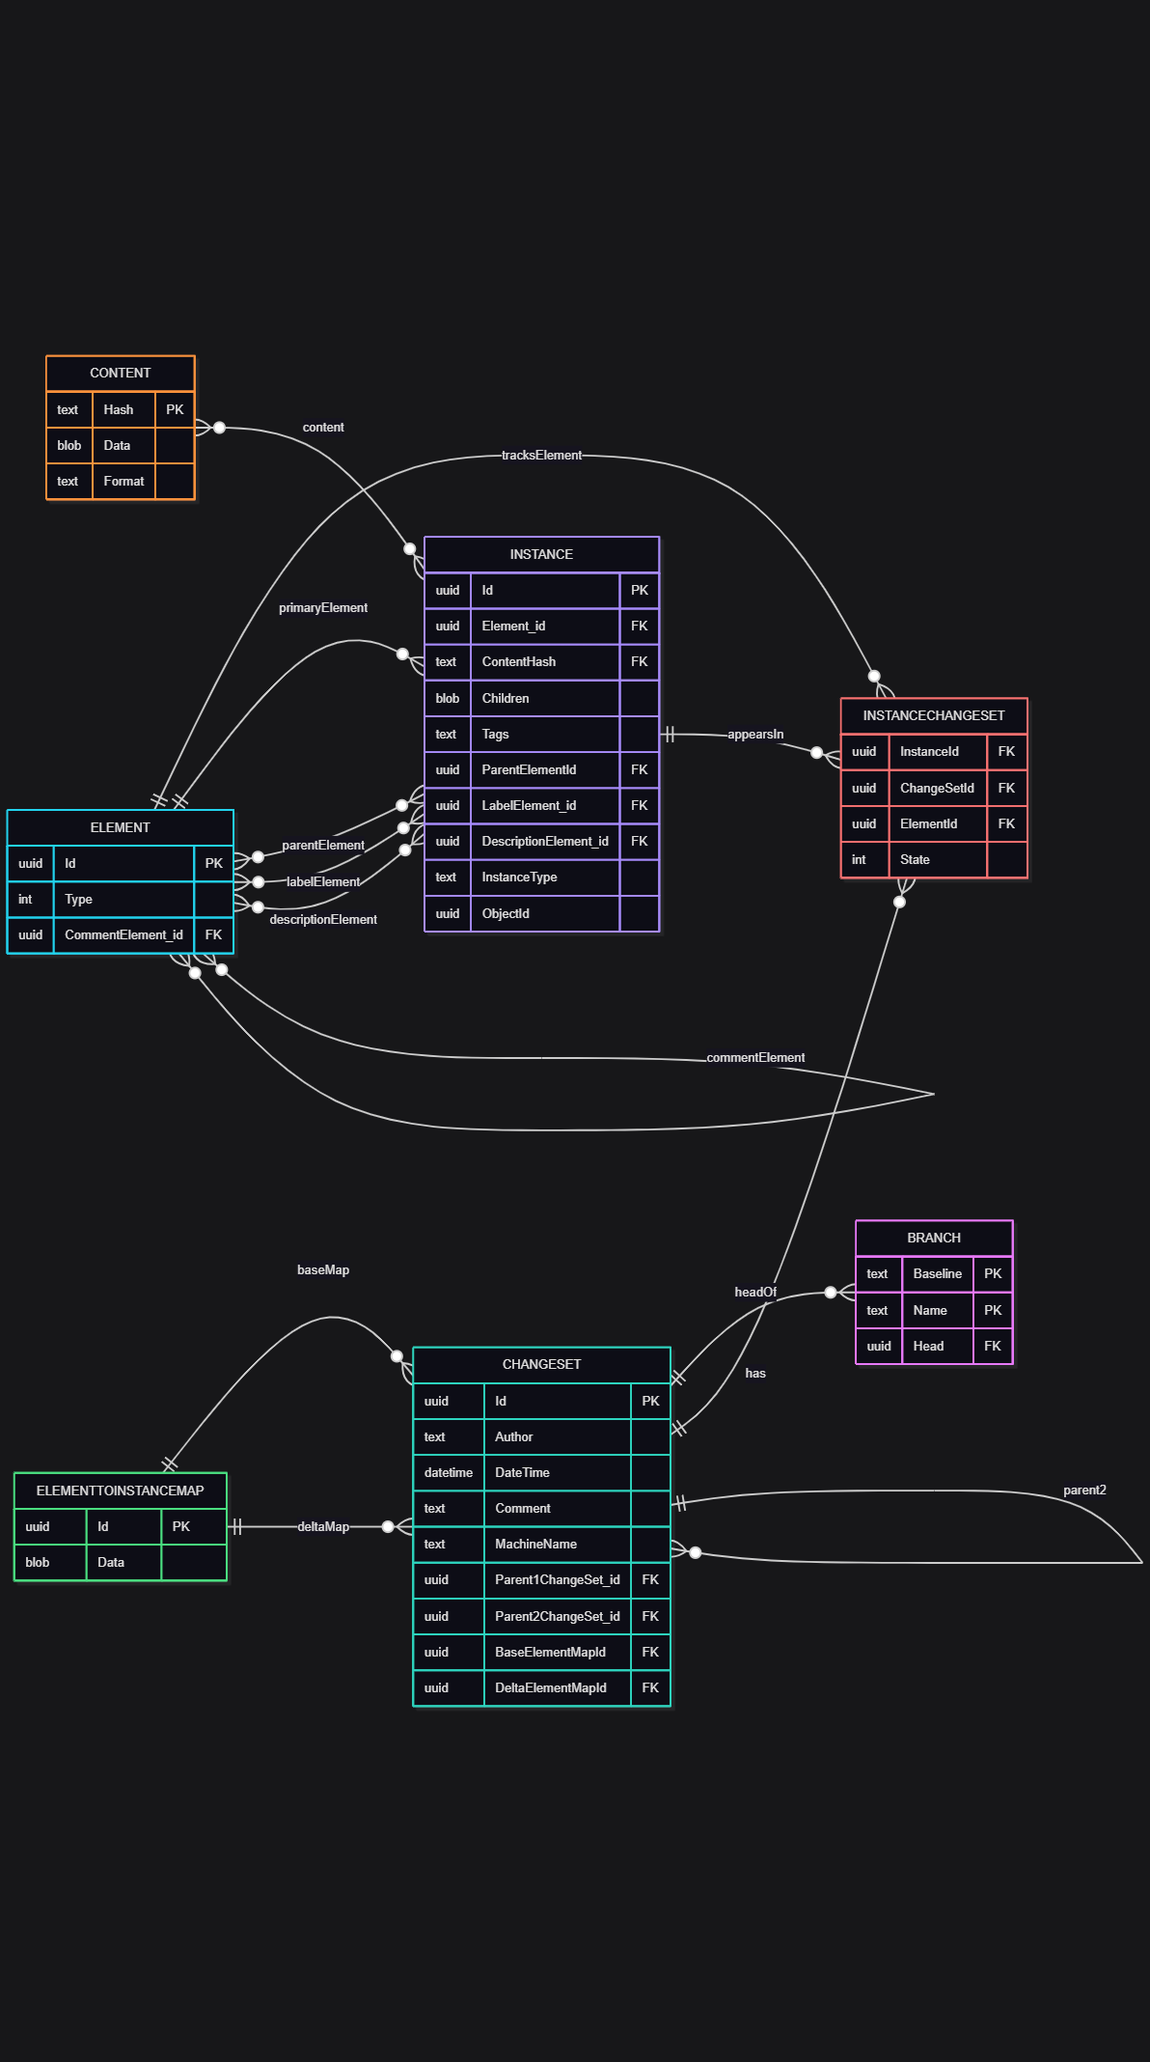This screenshot has width=1150, height=2062.
Task: Click the headOf relationship label
Action: (x=754, y=1292)
